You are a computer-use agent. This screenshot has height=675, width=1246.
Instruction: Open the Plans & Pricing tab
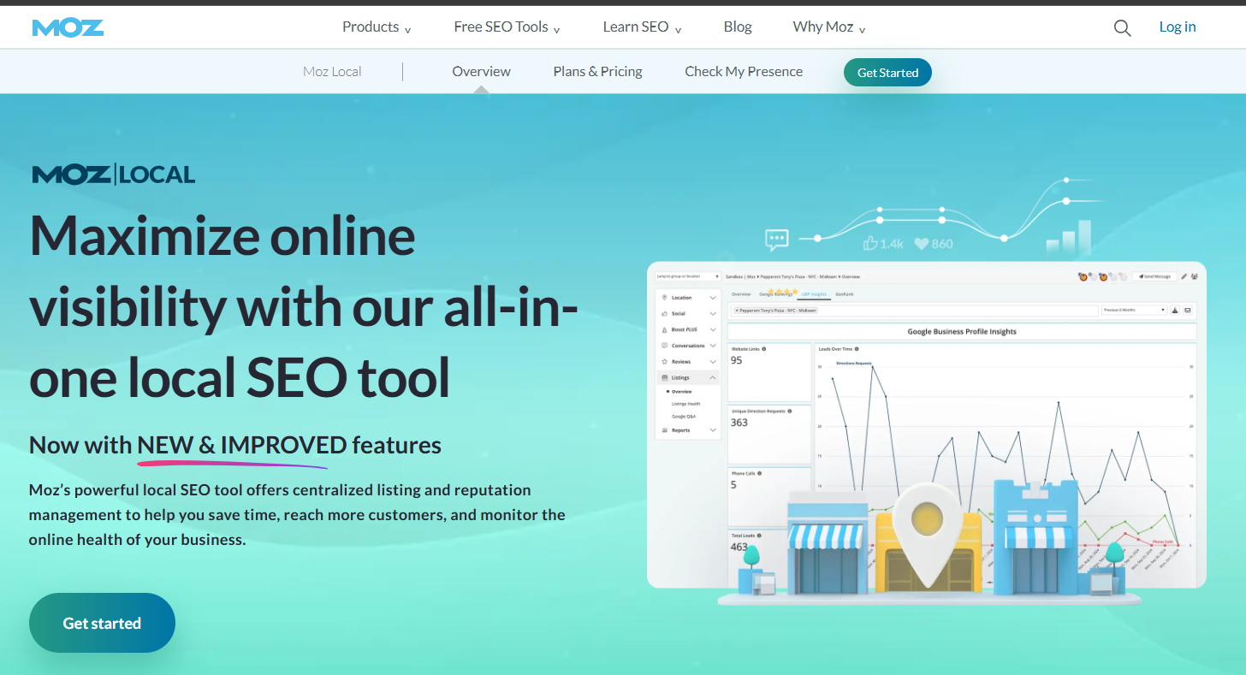(x=598, y=72)
